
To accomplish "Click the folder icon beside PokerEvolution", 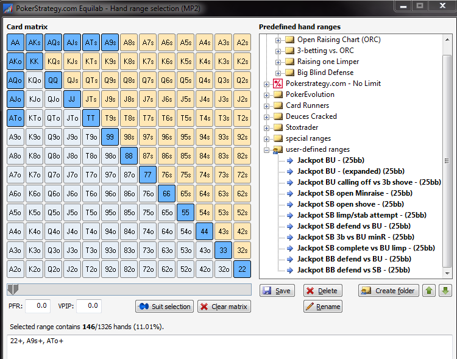I will pyautogui.click(x=278, y=94).
